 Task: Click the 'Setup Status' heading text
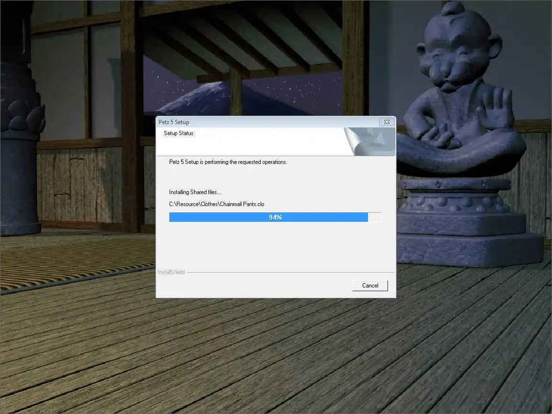178,133
